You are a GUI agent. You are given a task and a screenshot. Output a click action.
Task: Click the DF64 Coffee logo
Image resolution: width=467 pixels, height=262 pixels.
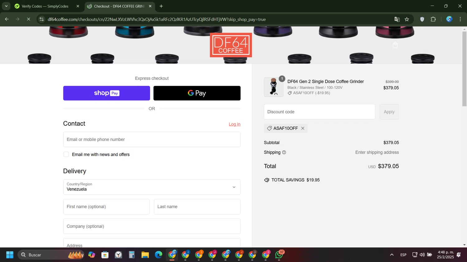[x=231, y=45]
